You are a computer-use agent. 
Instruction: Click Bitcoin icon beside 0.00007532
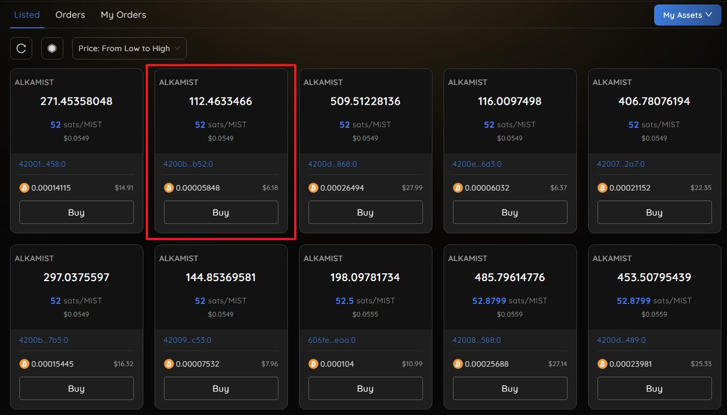[x=169, y=364]
